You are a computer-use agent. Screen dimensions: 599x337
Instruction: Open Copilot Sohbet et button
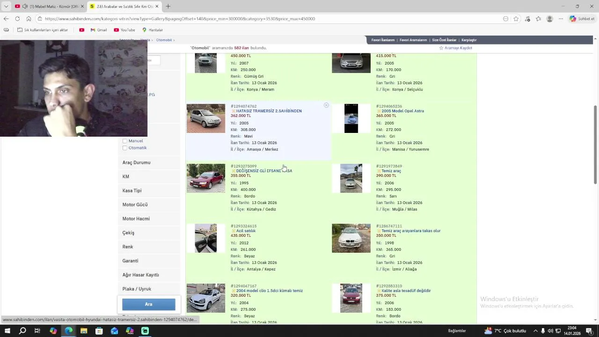(582, 19)
